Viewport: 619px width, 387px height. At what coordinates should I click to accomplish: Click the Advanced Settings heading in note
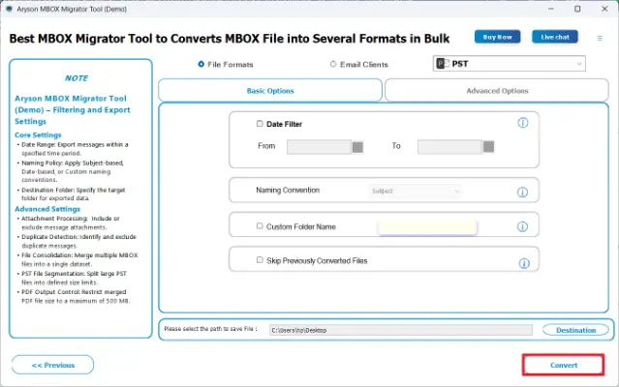pyautogui.click(x=47, y=209)
